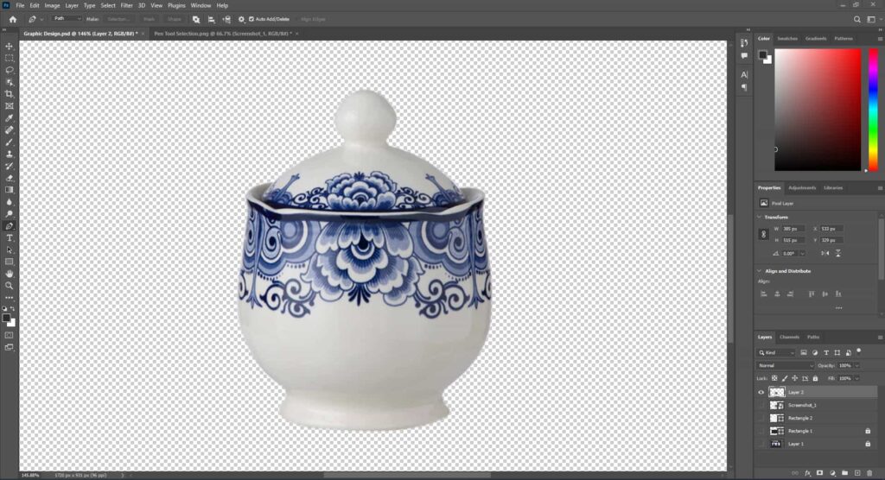Select the Move tool
Image resolution: width=885 pixels, height=480 pixels.
pos(9,47)
